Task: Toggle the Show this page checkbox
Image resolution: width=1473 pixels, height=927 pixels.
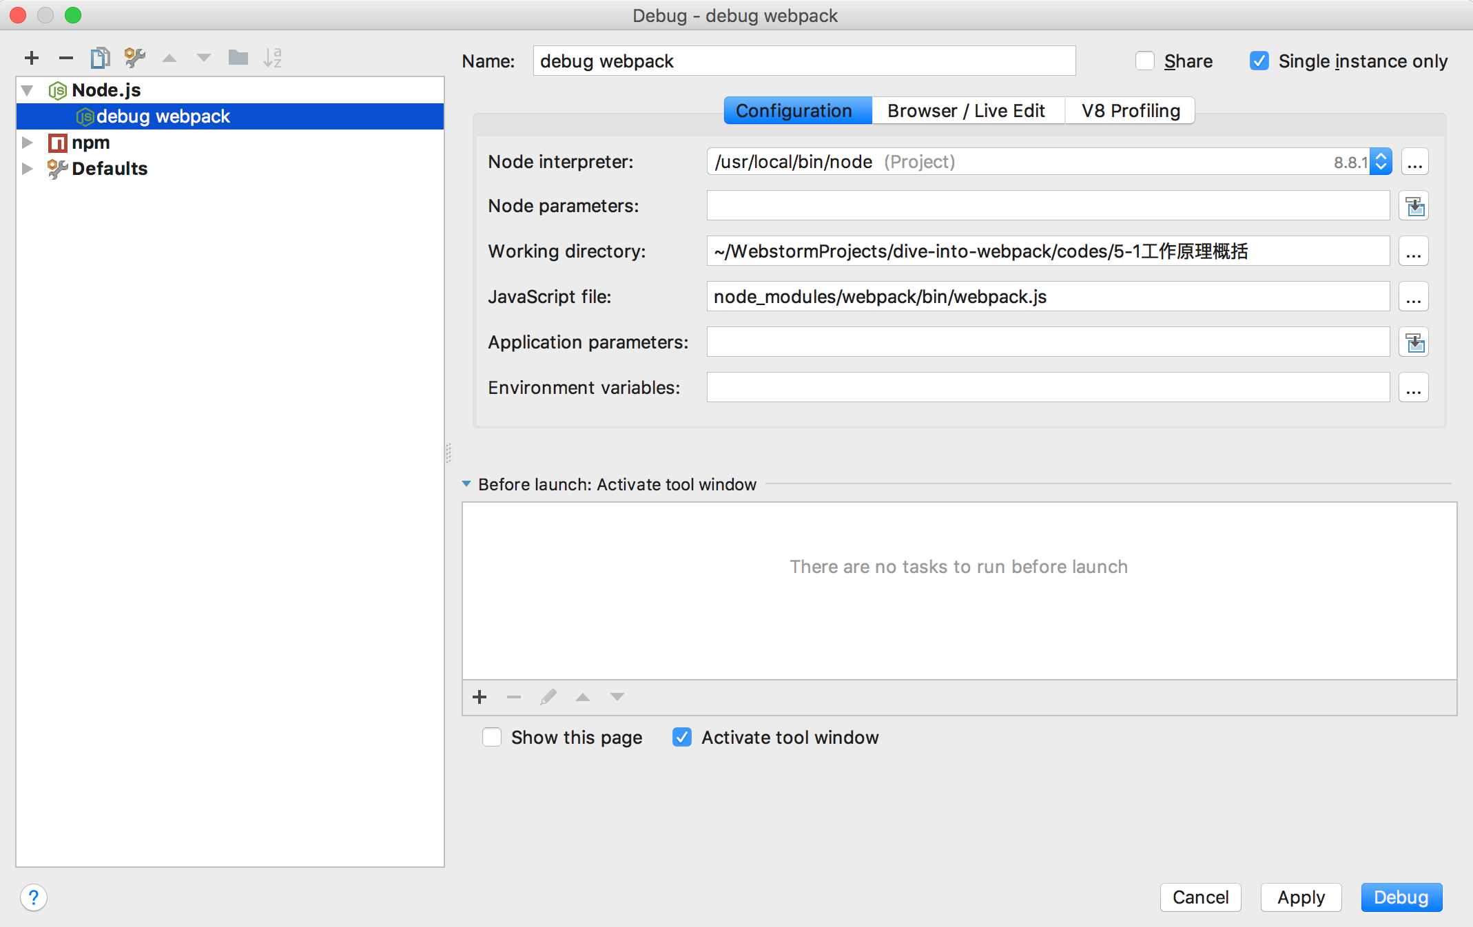Action: pyautogui.click(x=492, y=738)
